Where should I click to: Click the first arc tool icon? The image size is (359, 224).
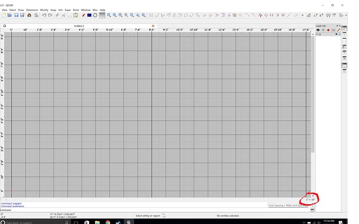pyautogui.click(x=247, y=15)
